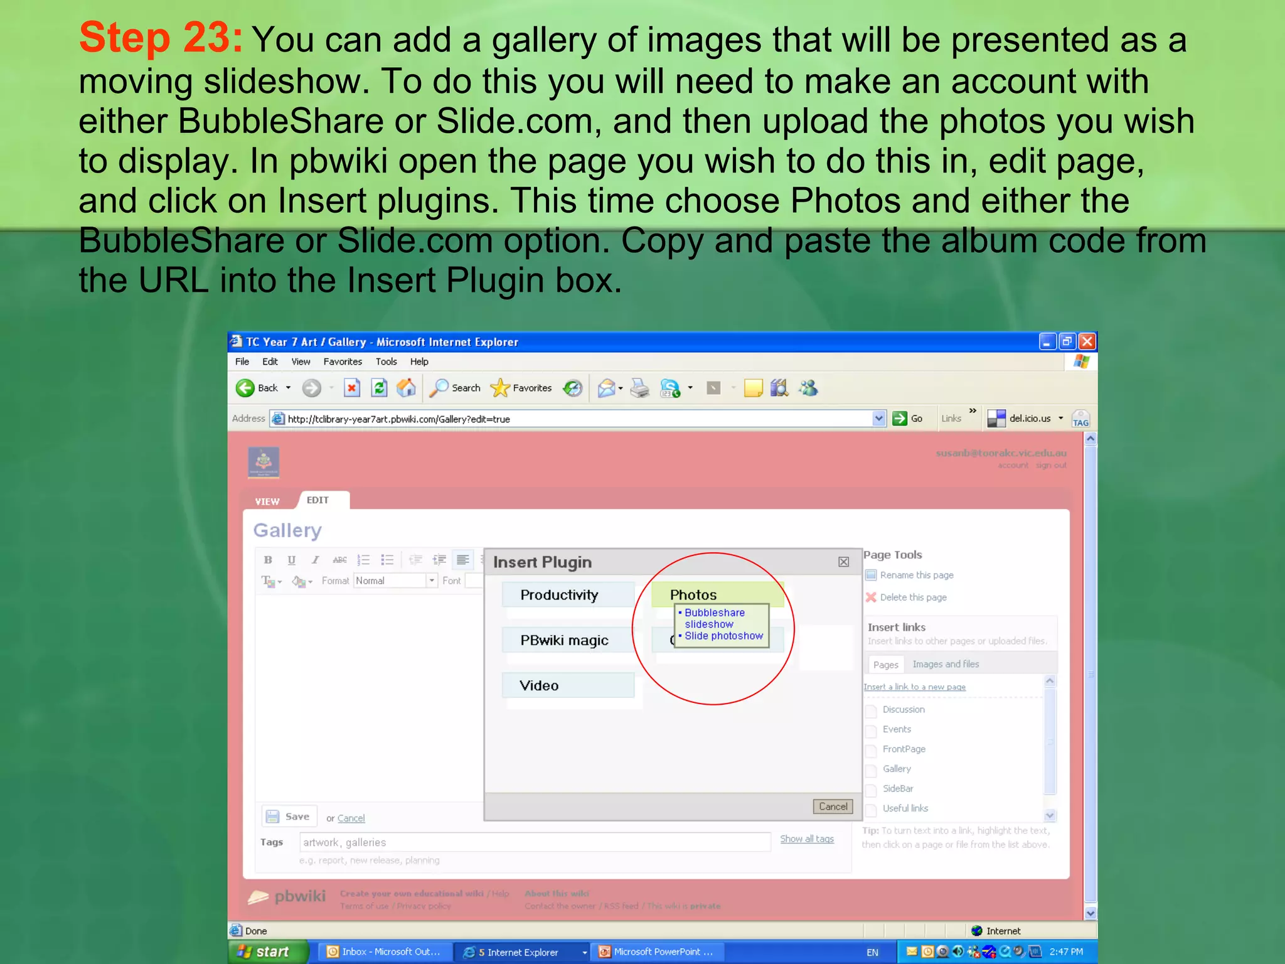Apply Strikethrough (ABC) formatting

339,560
